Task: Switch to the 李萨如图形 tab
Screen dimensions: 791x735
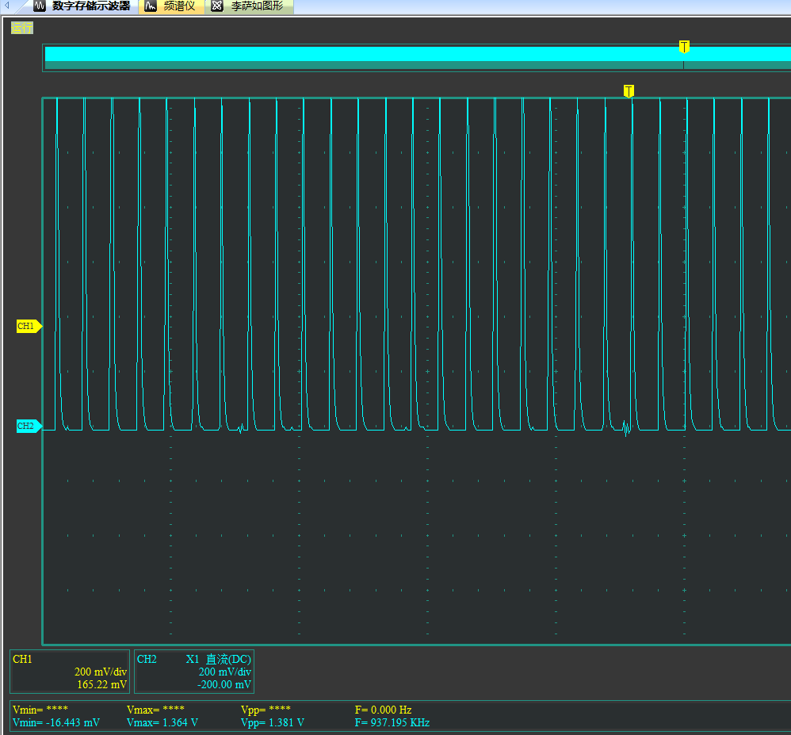Action: (256, 6)
